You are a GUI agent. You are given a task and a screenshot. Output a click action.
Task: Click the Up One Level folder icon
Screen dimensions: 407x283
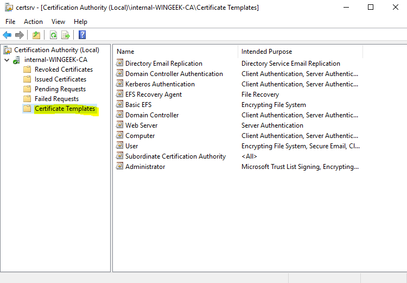tap(36, 35)
